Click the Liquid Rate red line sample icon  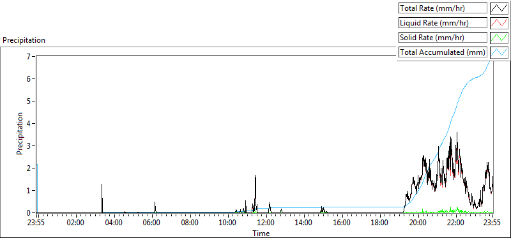[500, 23]
